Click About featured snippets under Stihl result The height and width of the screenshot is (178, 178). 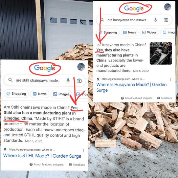tap(47, 164)
